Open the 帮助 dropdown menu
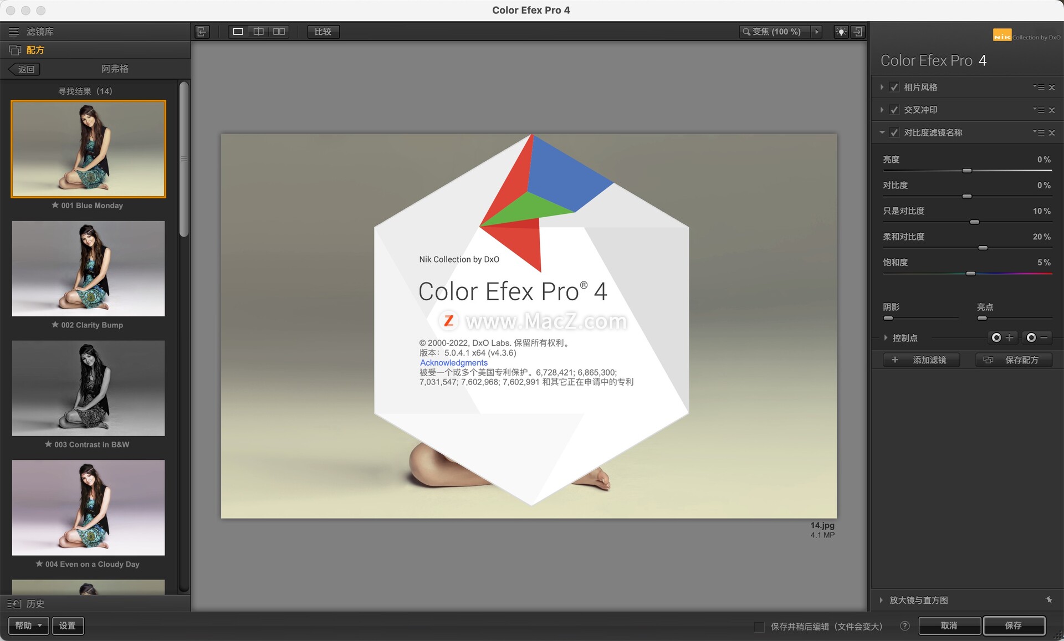This screenshot has width=1064, height=641. [x=28, y=625]
